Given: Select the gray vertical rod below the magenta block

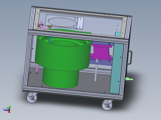Looking at the screenshot, I should point(96,70).
